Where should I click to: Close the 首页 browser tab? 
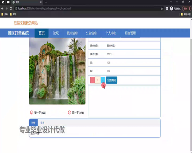point(41,2)
